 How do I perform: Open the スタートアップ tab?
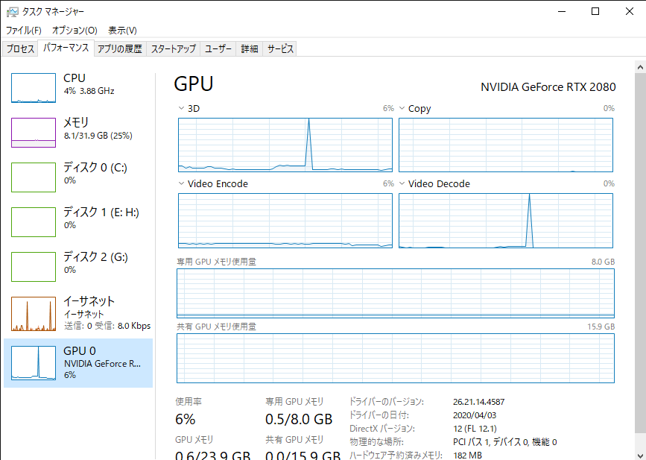click(x=173, y=48)
